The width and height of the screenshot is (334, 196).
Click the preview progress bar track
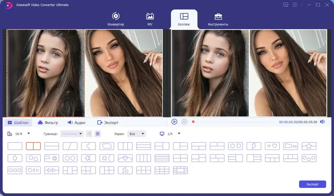click(234, 122)
